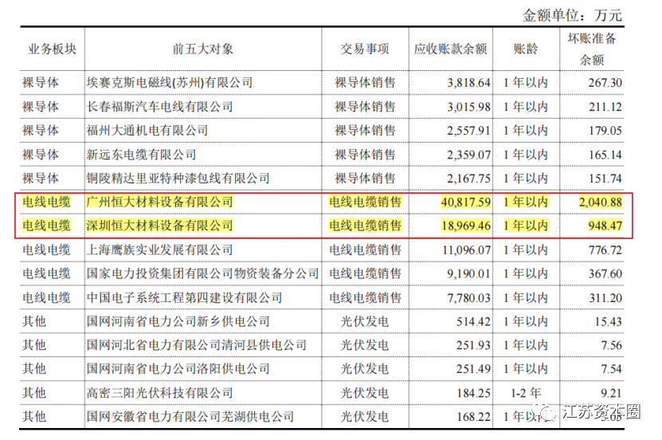Click the amount 2,359.07
The height and width of the screenshot is (440, 662).
click(x=468, y=155)
